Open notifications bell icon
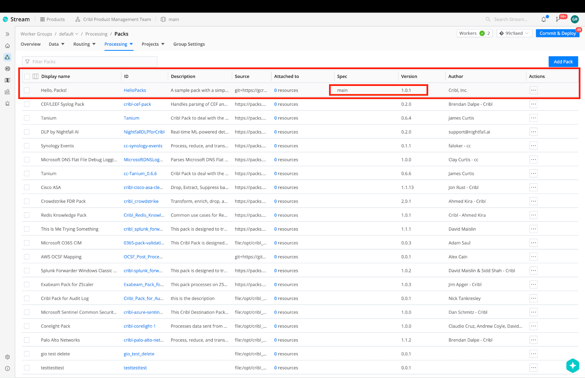This screenshot has width=585, height=378. (x=544, y=19)
